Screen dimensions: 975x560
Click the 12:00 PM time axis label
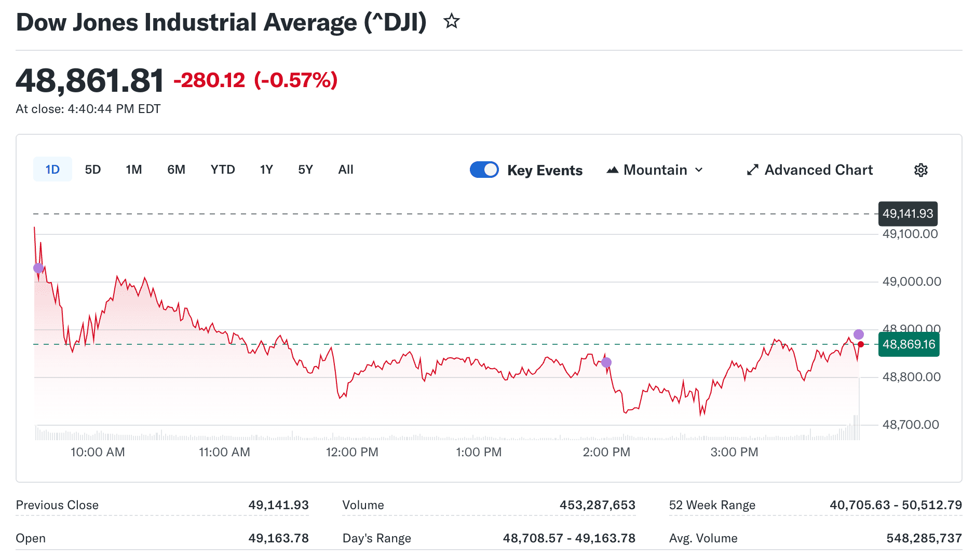pyautogui.click(x=352, y=452)
